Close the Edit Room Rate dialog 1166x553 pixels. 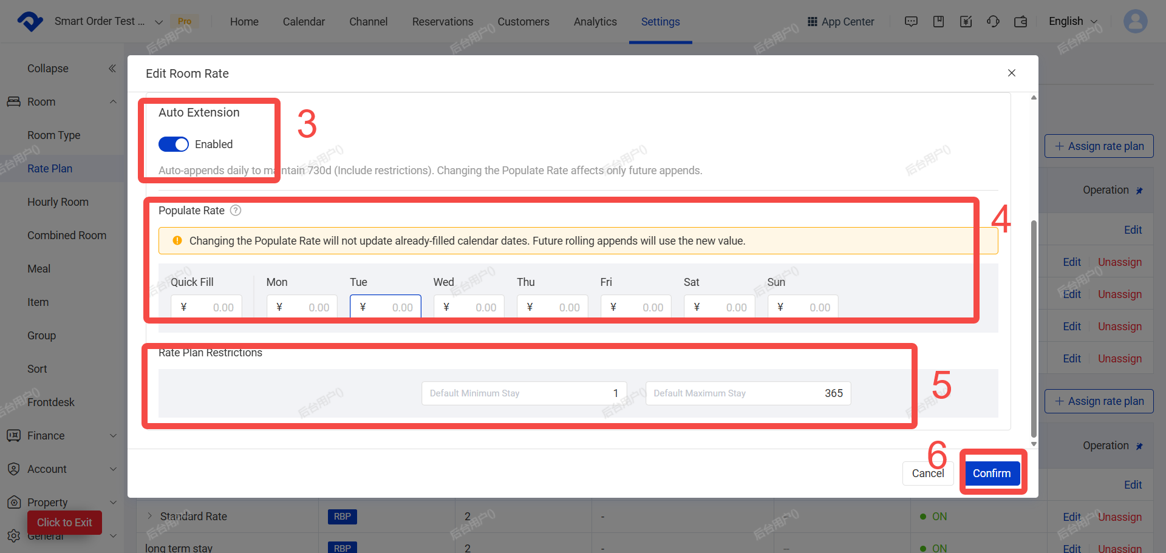tap(1012, 73)
